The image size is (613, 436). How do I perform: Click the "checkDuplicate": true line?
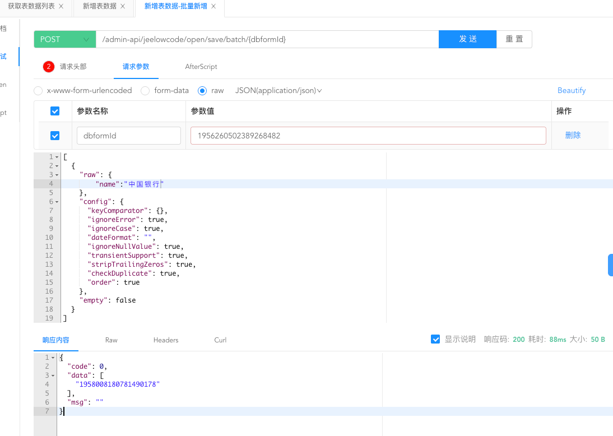(133, 273)
